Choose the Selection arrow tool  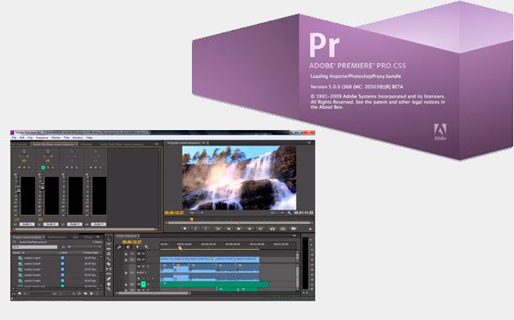click(109, 239)
